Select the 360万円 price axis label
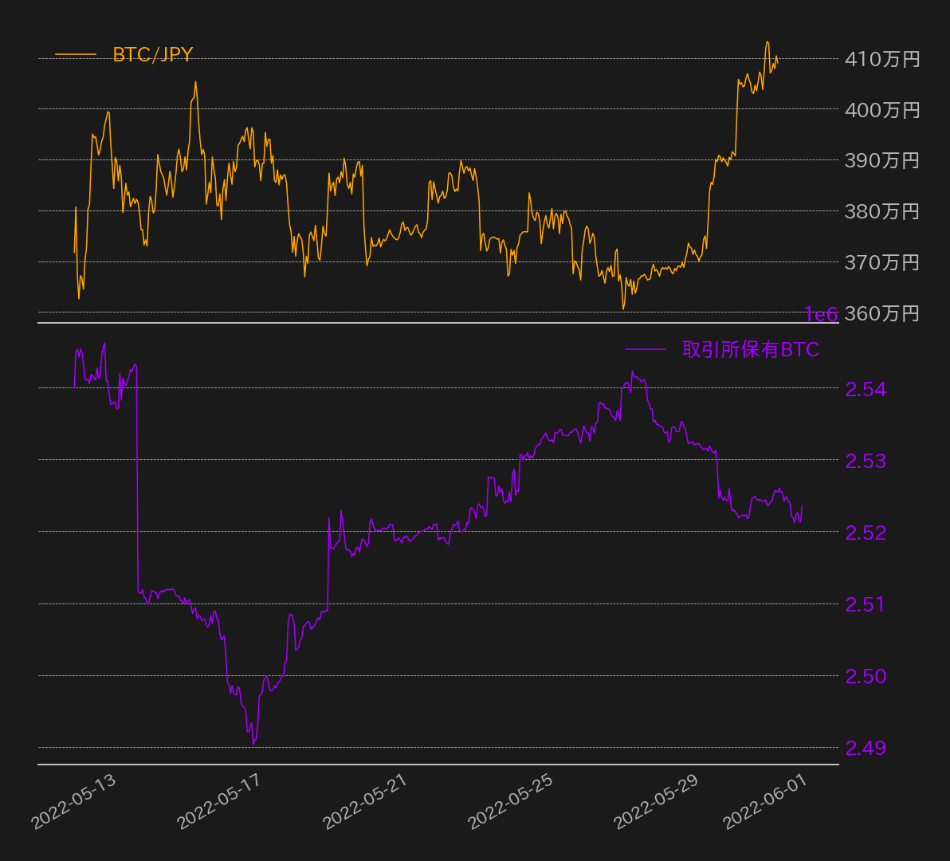 point(882,313)
